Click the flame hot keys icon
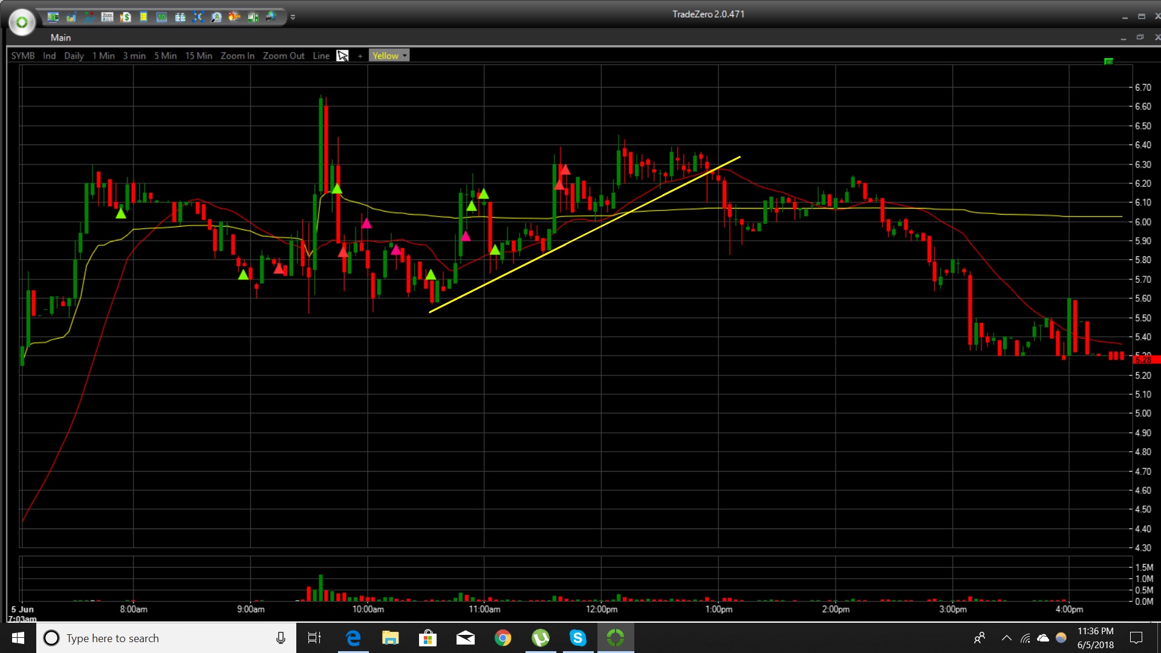The width and height of the screenshot is (1161, 653). tap(234, 17)
